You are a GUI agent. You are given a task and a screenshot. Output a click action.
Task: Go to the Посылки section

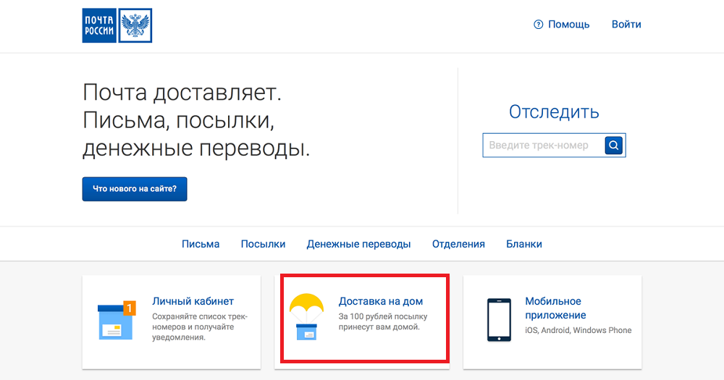point(263,244)
